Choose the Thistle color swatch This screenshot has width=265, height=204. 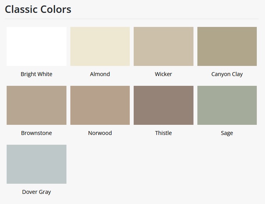click(163, 105)
